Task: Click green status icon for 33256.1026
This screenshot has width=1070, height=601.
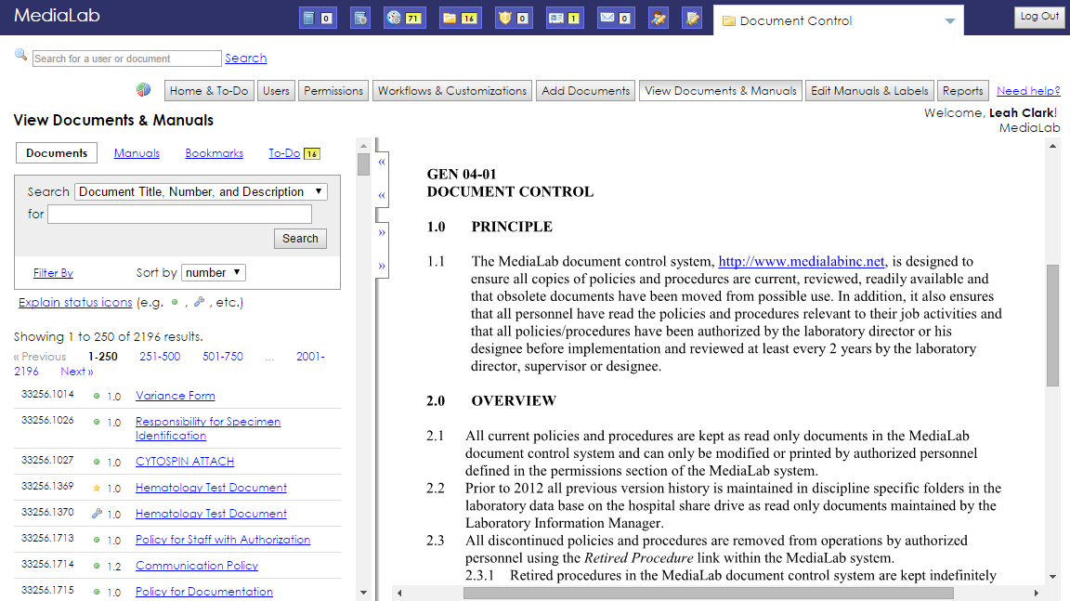Action: [x=97, y=422]
